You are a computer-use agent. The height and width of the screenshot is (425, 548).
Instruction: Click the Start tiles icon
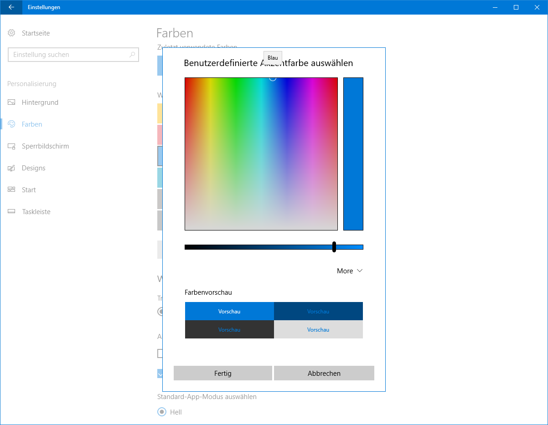coord(12,190)
